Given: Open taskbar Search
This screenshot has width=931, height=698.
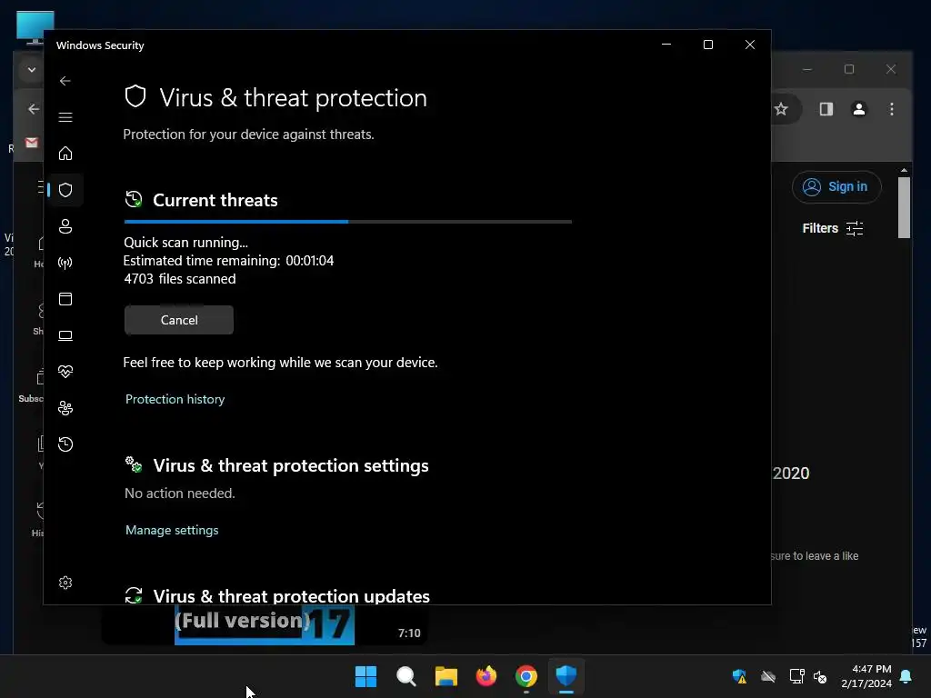Looking at the screenshot, I should [406, 676].
